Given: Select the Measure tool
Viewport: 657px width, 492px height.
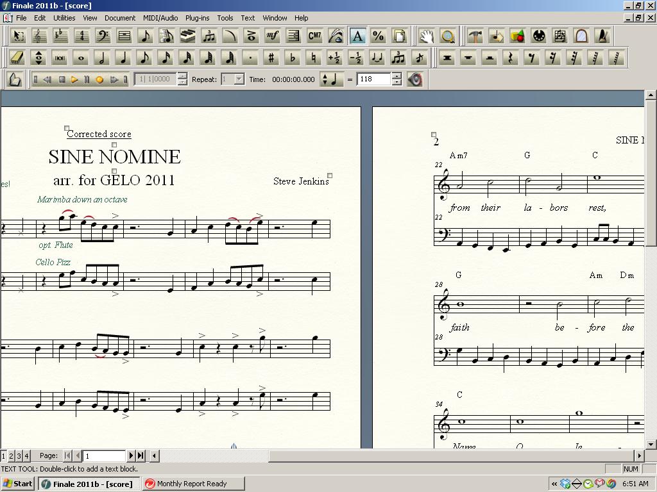Looking at the screenshot, I should (x=124, y=36).
